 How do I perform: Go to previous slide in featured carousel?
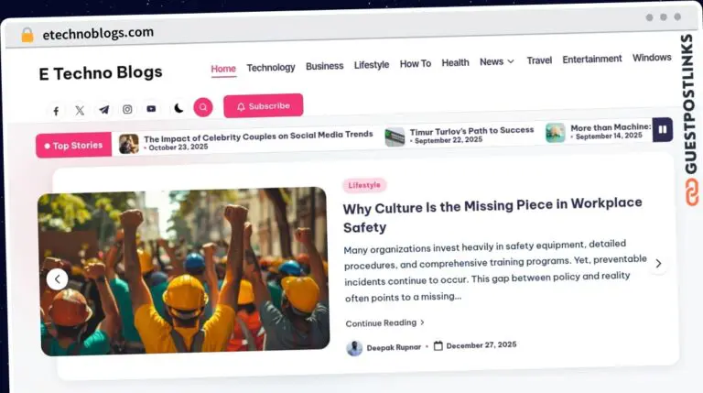tap(58, 279)
